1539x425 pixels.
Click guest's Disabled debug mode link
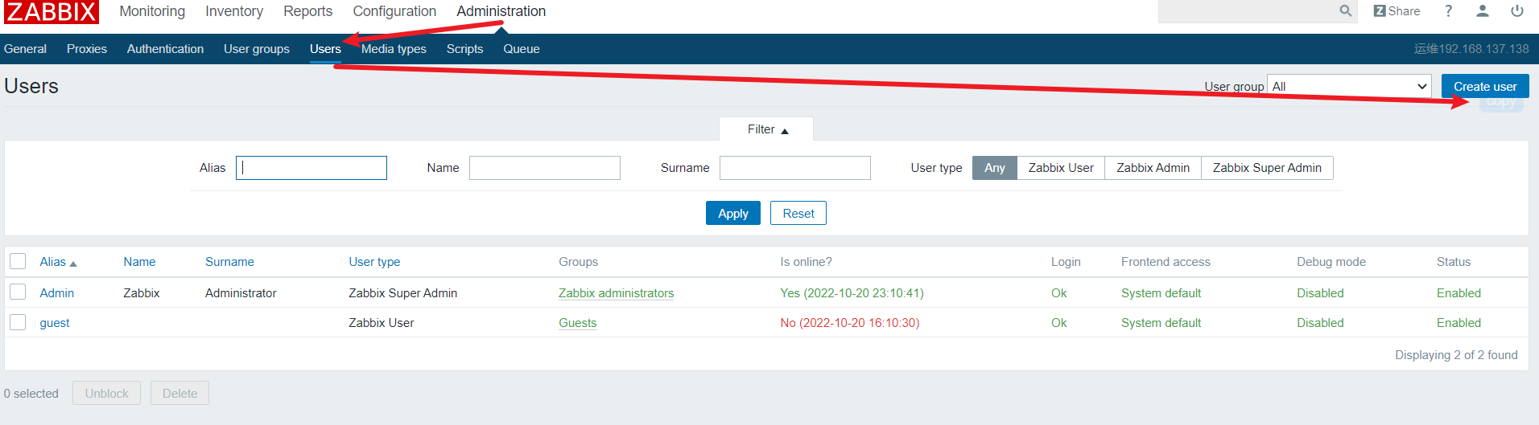(1320, 323)
